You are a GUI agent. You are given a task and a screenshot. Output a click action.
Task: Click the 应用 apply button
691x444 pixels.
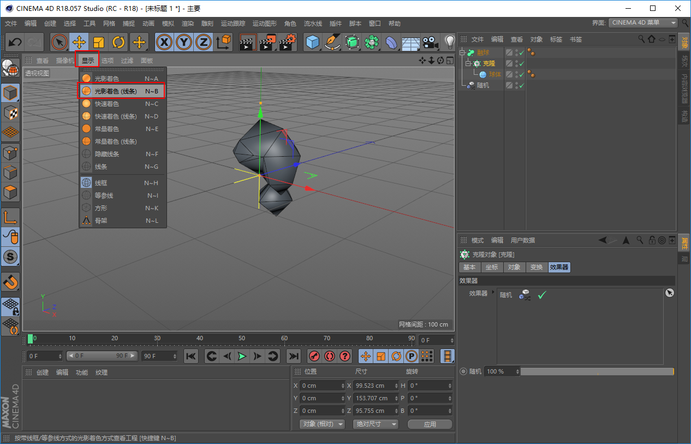pyautogui.click(x=430, y=424)
